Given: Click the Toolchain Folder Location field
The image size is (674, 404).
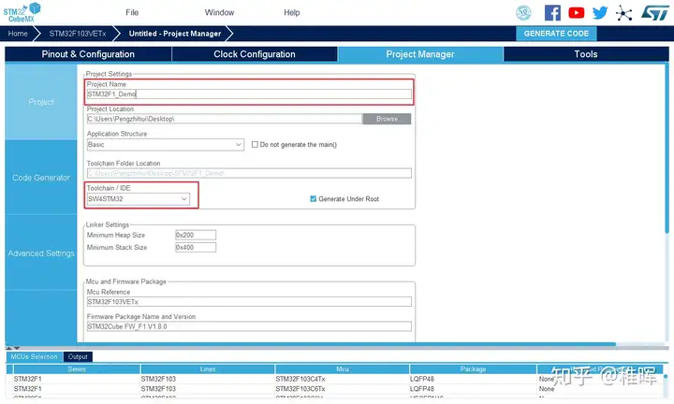Looking at the screenshot, I should (249, 173).
